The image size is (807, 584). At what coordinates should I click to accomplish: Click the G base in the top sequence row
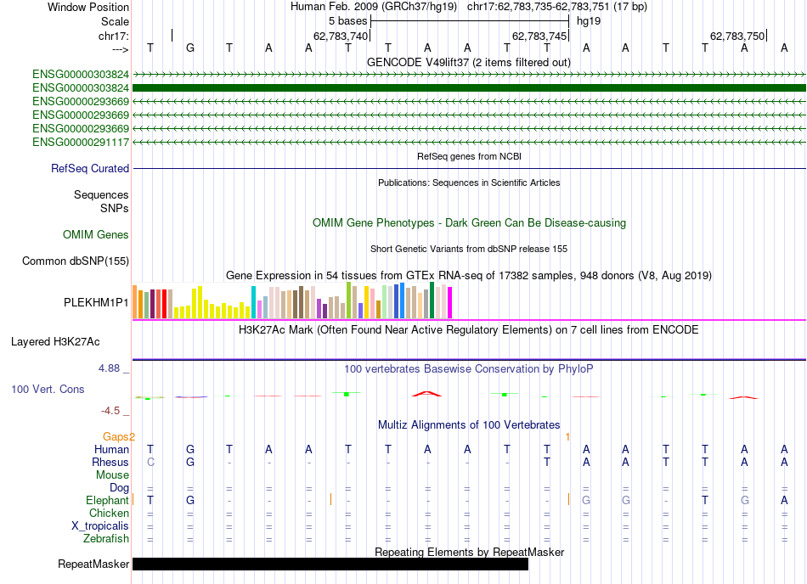point(190,48)
